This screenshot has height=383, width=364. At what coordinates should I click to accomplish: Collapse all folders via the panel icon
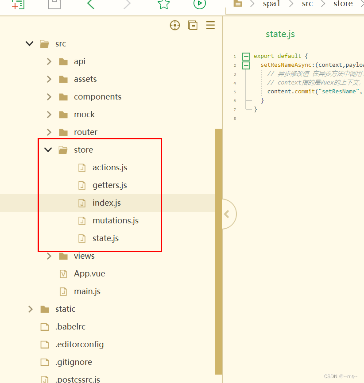point(193,25)
